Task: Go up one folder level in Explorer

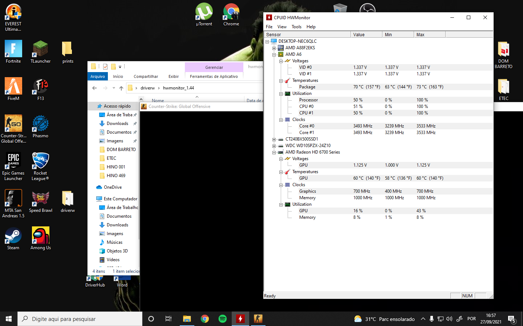Action: point(121,88)
